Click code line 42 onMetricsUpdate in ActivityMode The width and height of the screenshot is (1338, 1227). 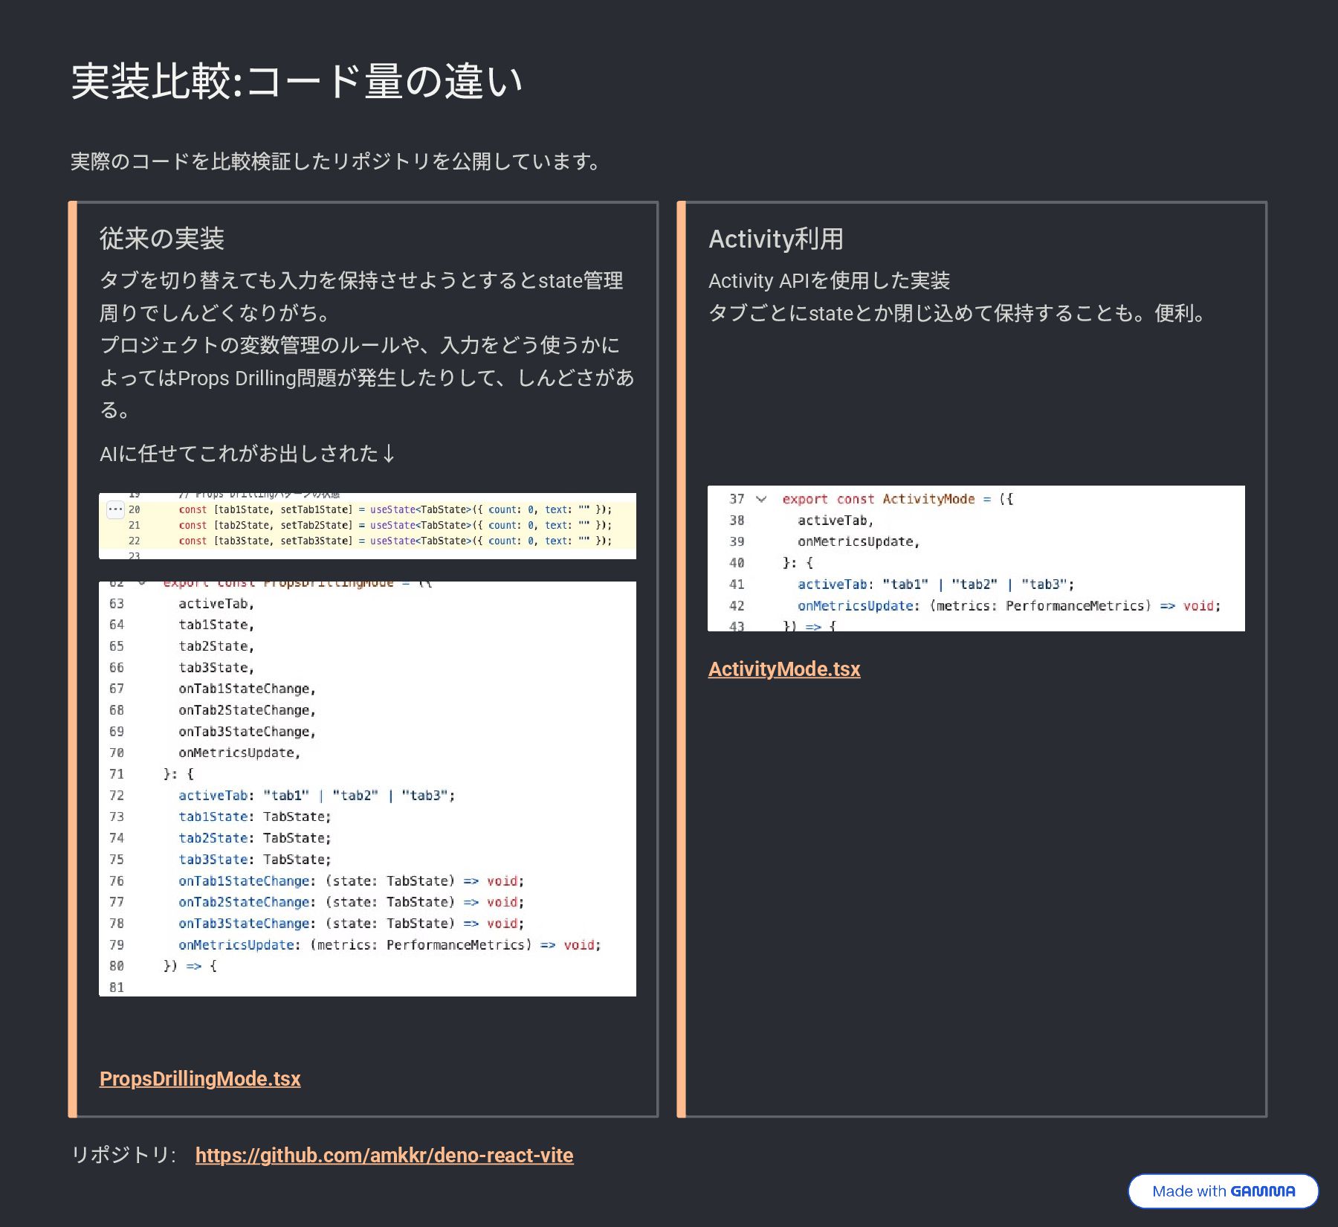[1009, 606]
